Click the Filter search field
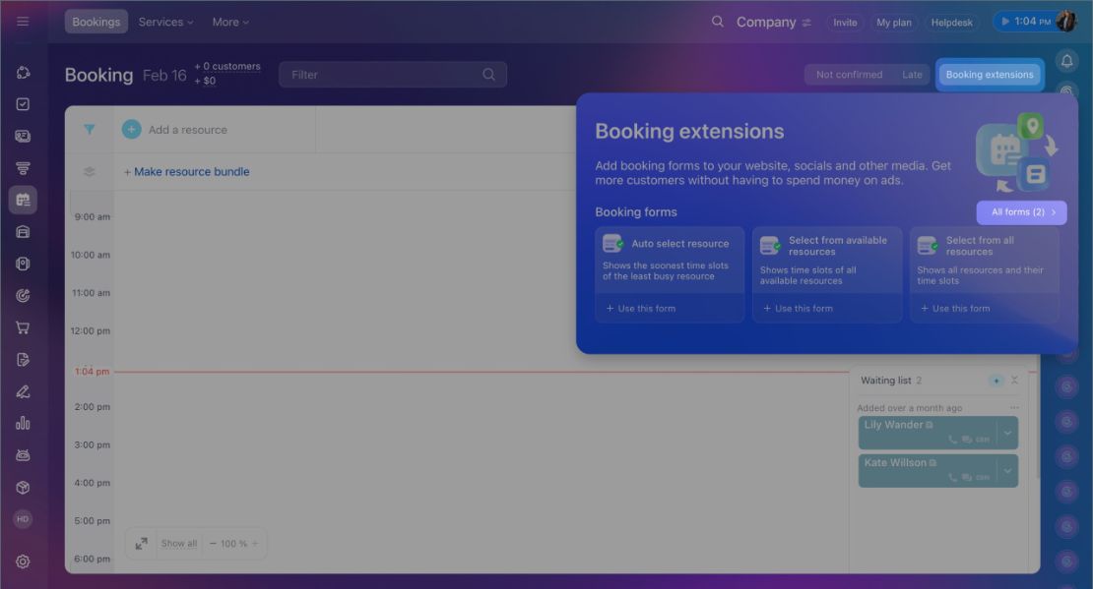The image size is (1093, 589). pos(393,75)
